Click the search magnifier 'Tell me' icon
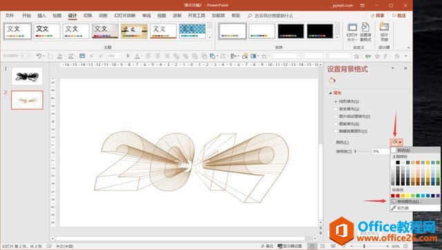Screen dimensions: 442x250 click(250, 16)
